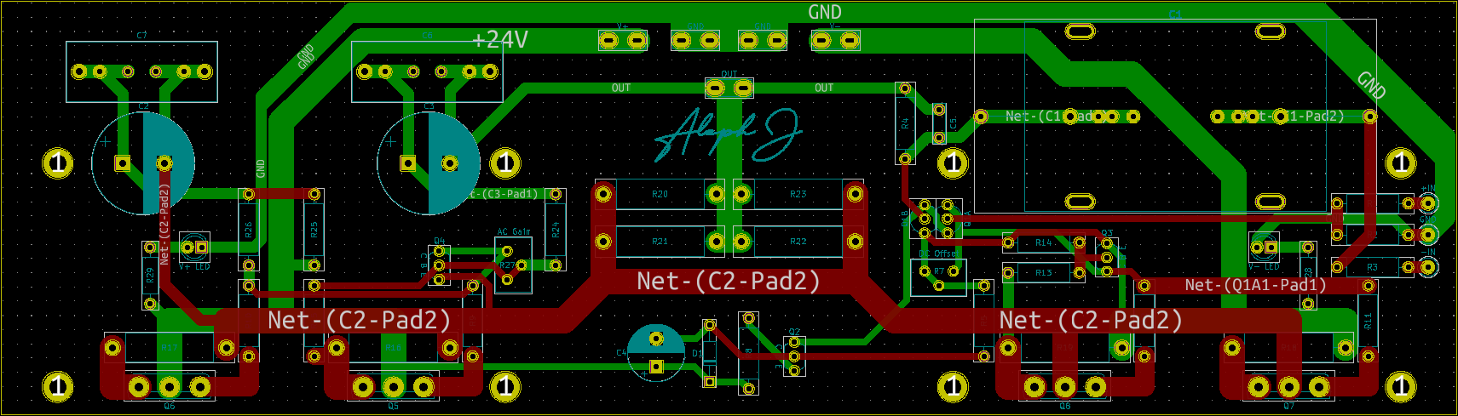Click the +IN input pad

click(x=1428, y=202)
